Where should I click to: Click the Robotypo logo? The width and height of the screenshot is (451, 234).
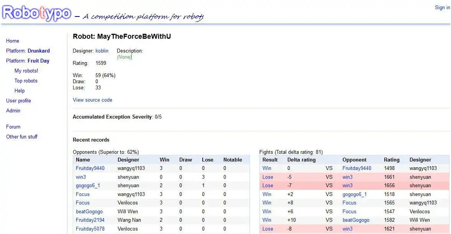tap(37, 13)
